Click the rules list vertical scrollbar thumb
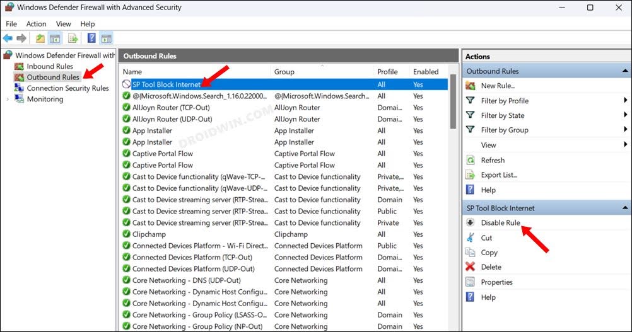The width and height of the screenshot is (632, 332). [454, 101]
